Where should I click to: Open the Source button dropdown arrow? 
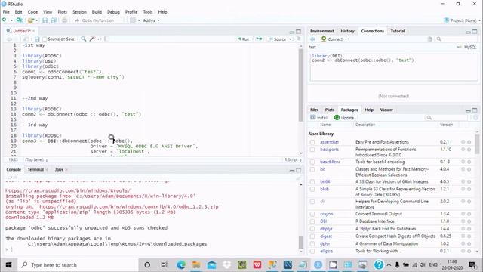pos(290,39)
